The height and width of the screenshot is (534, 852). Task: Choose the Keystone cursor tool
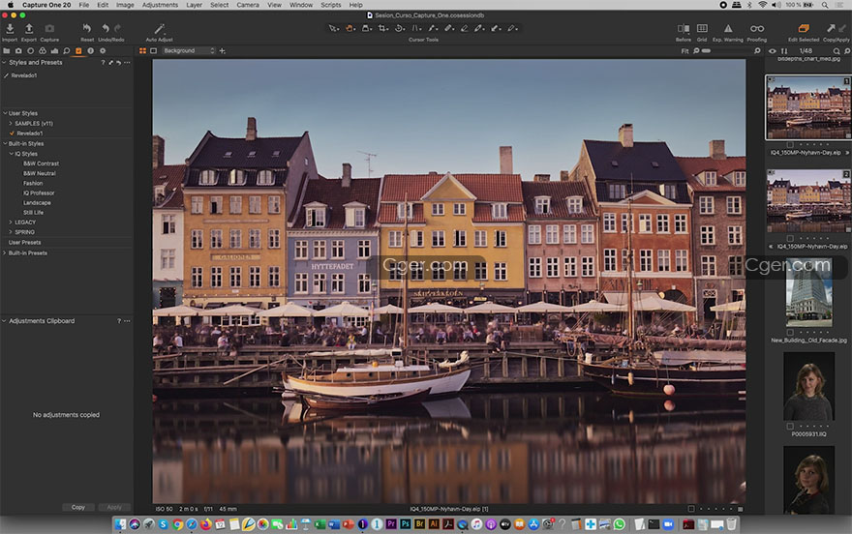point(416,28)
